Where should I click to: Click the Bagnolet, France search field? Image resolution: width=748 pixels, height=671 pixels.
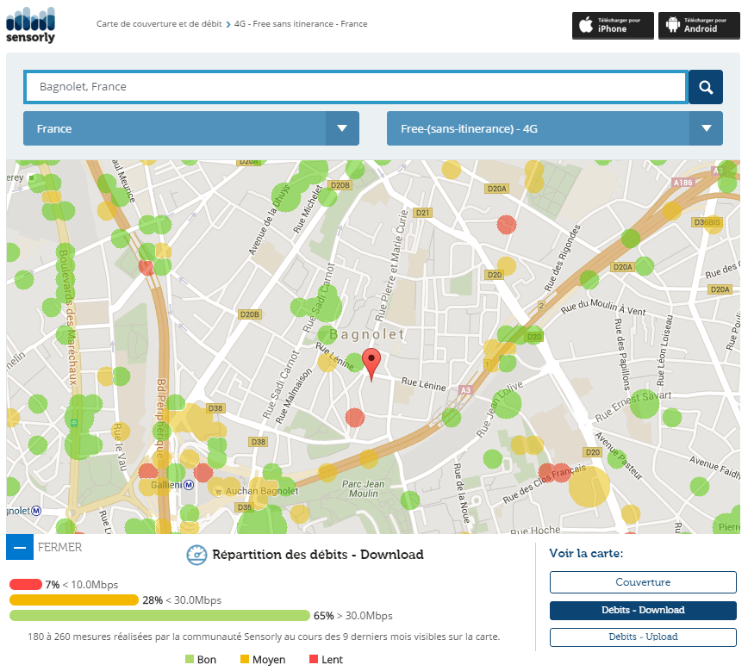coord(355,87)
